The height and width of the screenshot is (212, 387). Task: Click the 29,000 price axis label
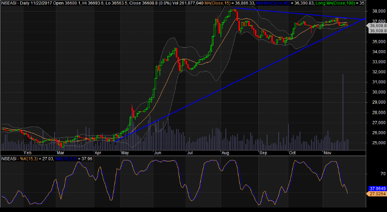pos(378,102)
